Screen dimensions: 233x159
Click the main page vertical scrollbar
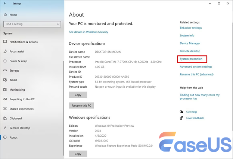click(x=232, y=77)
